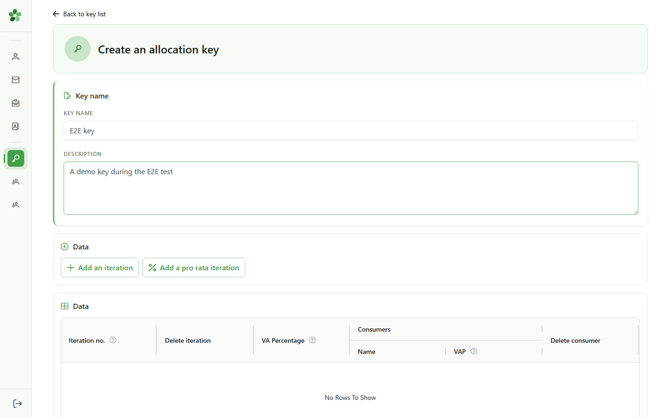Open the user profile sidebar icon

tap(15, 57)
